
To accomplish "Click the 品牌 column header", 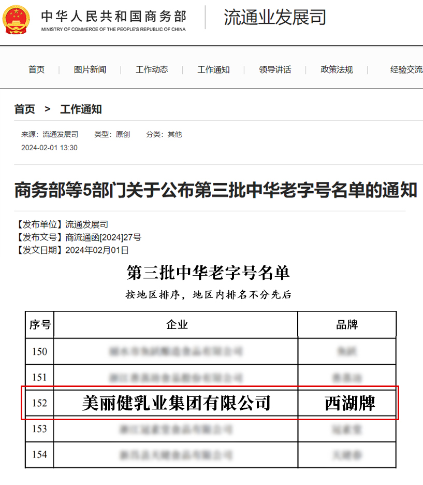I will coord(347,325).
